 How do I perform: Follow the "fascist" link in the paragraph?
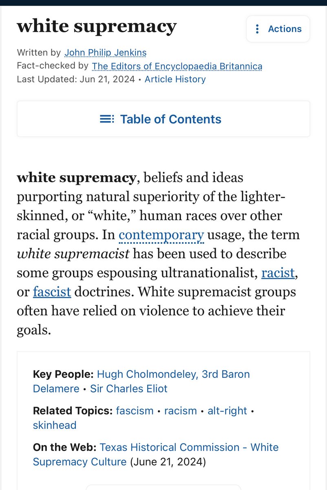coord(52,292)
